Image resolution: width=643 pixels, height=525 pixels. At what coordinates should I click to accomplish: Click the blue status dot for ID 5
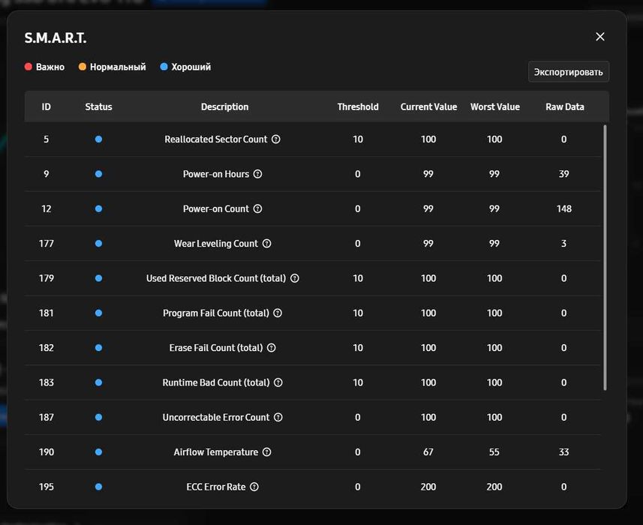98,139
